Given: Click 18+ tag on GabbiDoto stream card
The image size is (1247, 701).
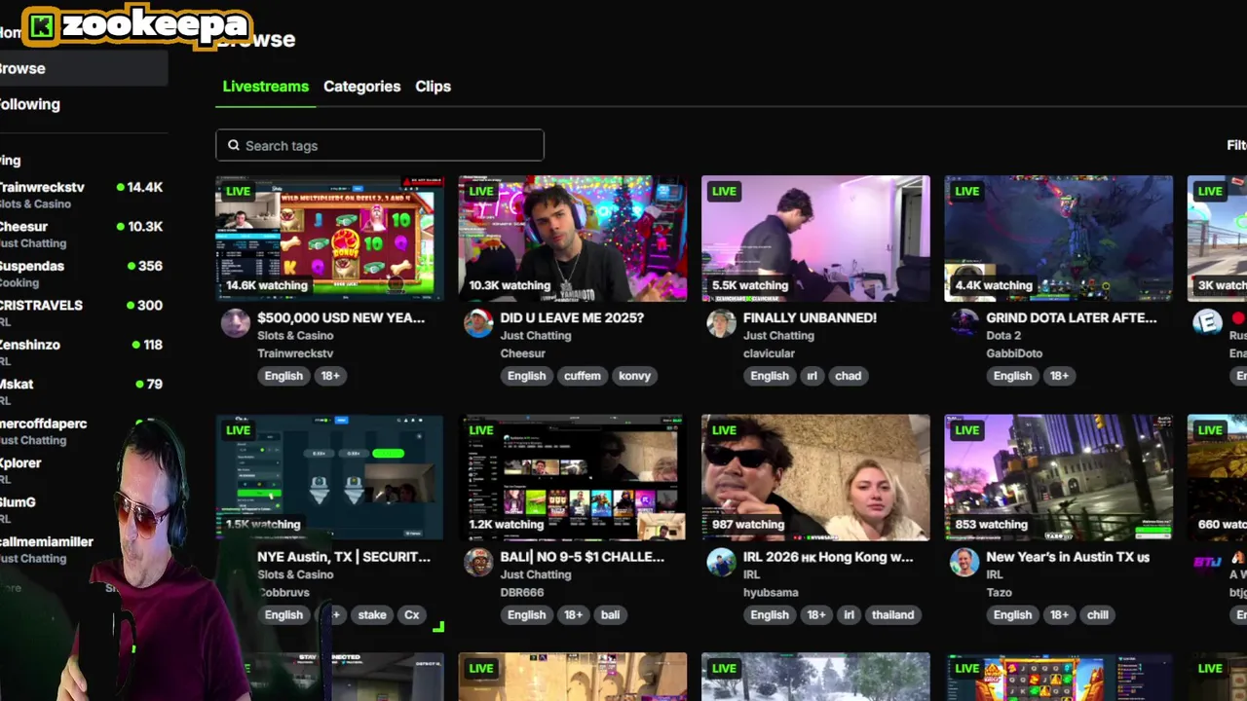Looking at the screenshot, I should point(1059,376).
